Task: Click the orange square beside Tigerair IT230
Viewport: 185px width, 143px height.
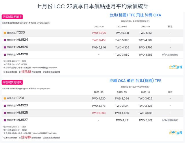Action: pos(5,33)
